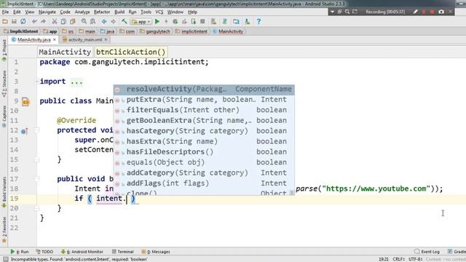Click the recorder pencil annotate icon
This screenshot has height=262, width=466.
[x=416, y=12]
